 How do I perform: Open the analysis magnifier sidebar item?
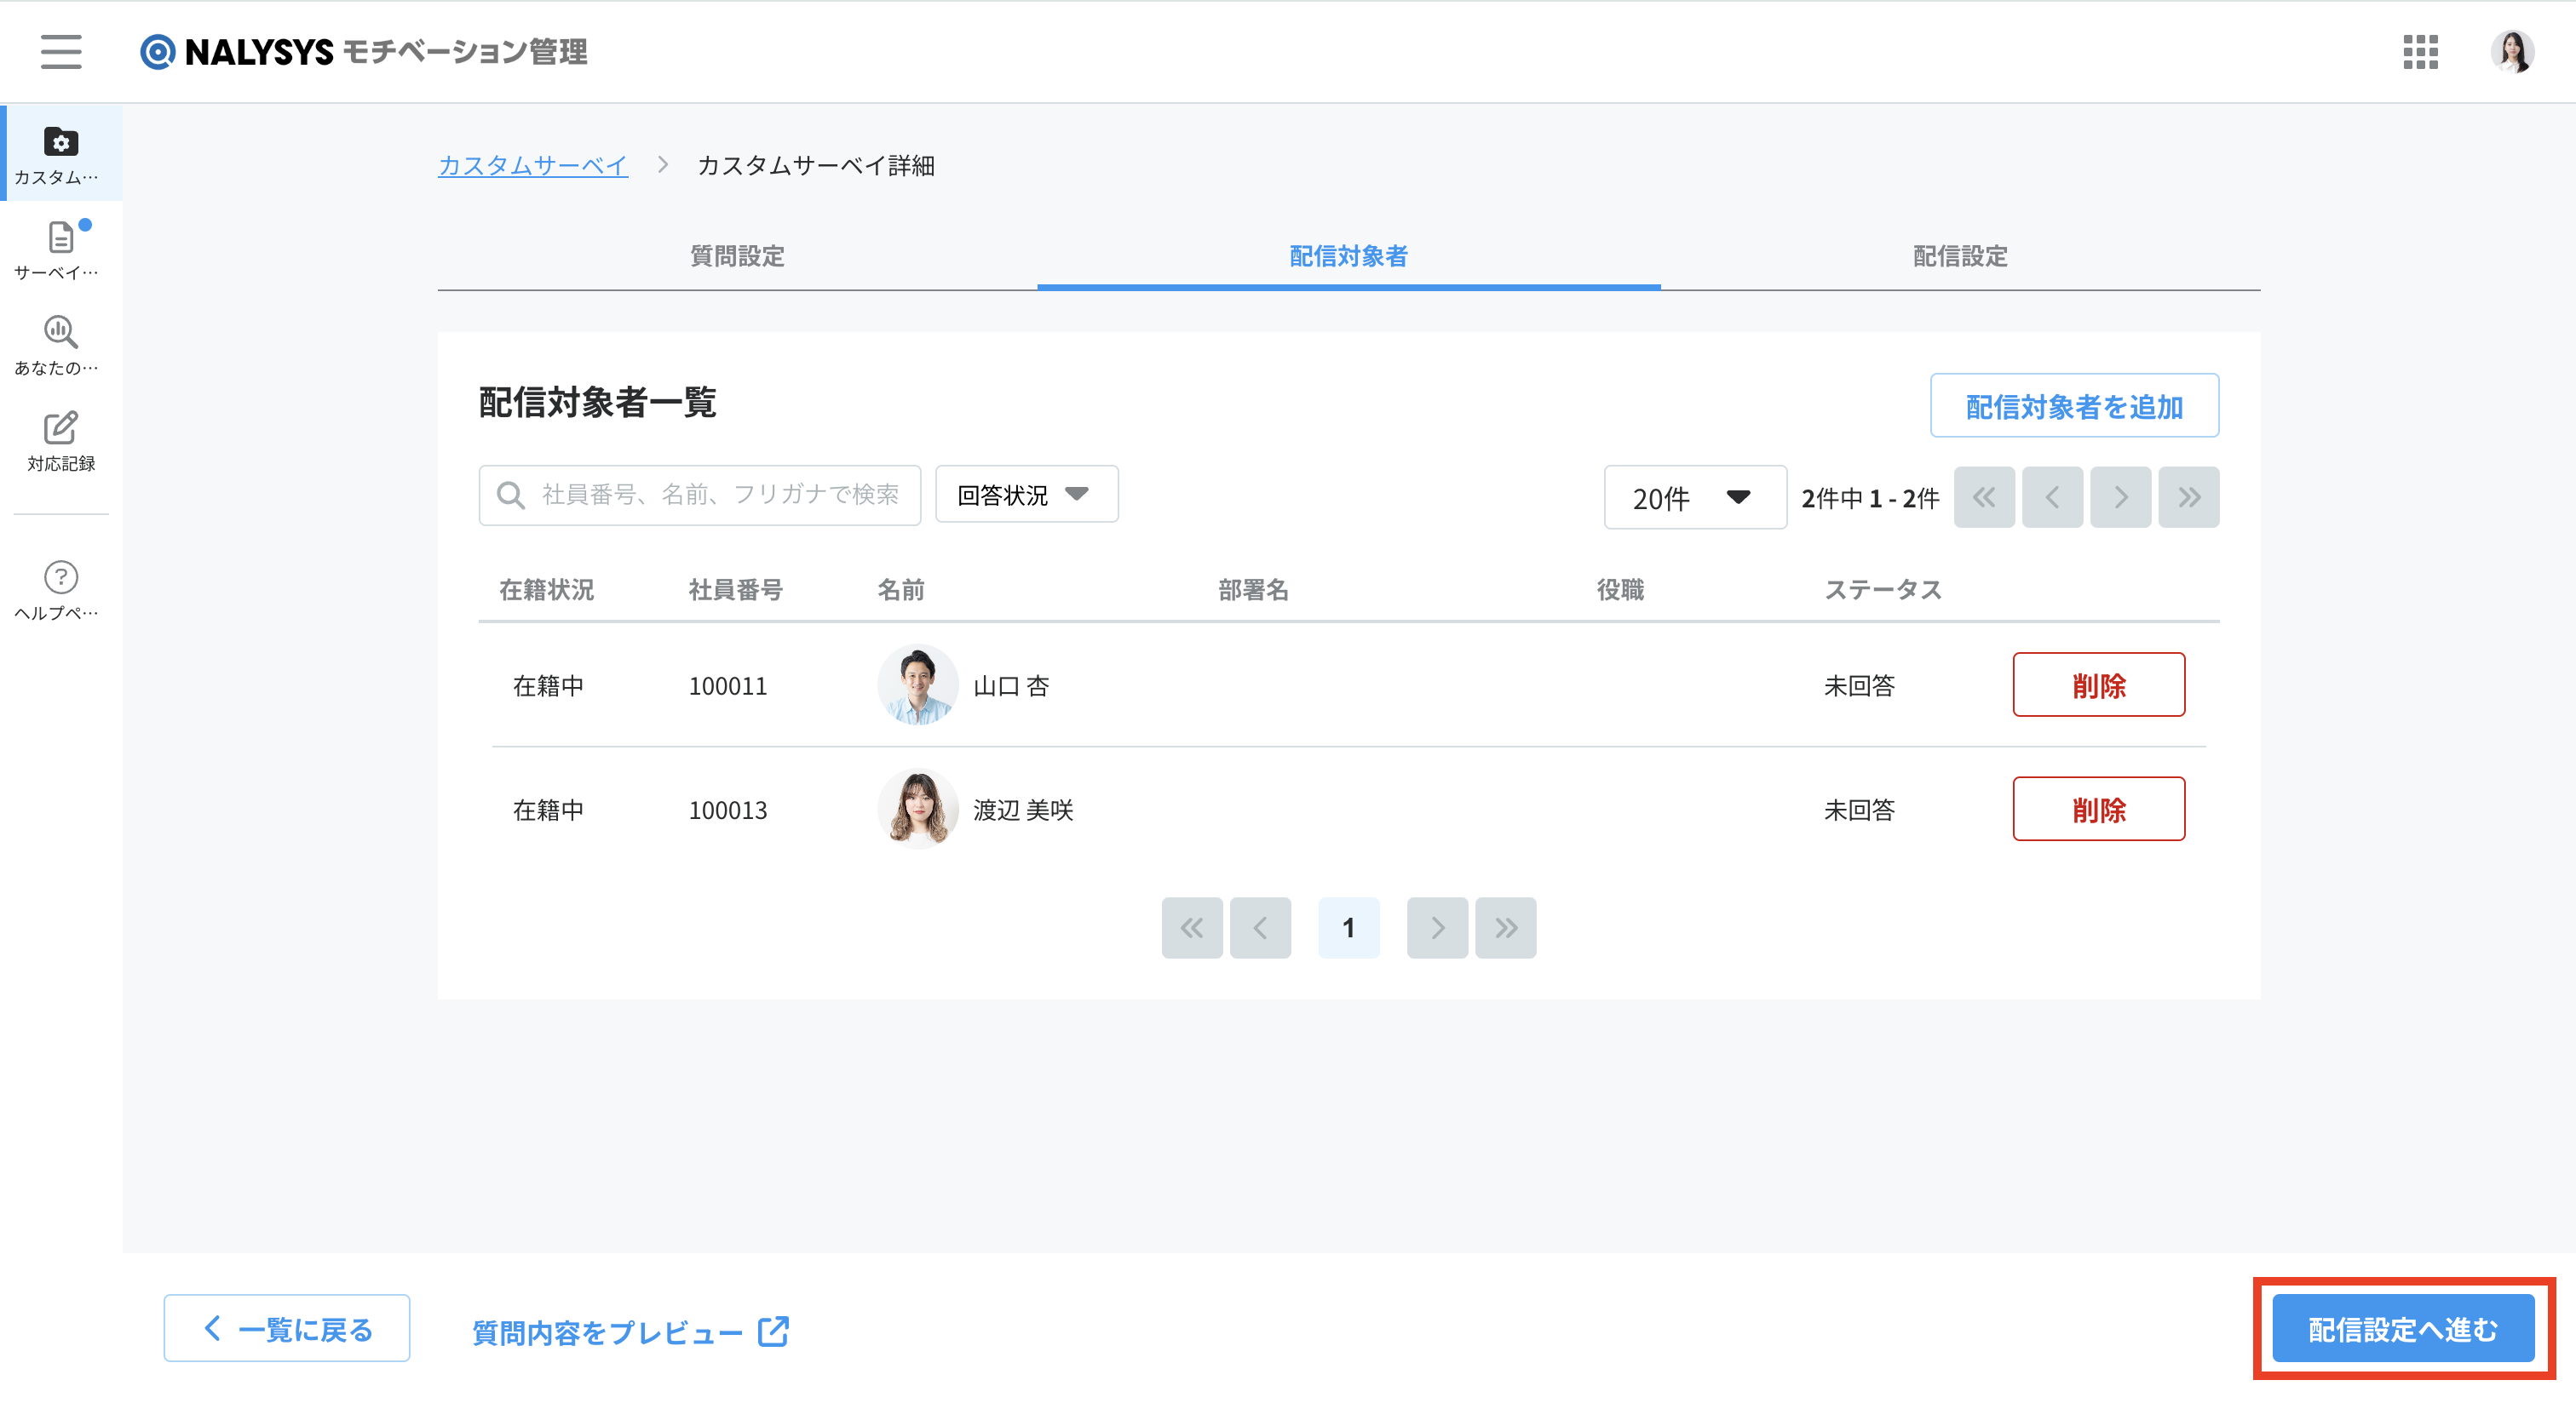pos(61,346)
